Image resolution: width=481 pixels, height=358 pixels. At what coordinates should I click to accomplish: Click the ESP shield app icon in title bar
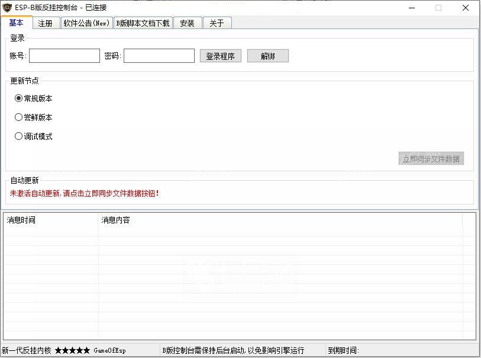tap(7, 7)
